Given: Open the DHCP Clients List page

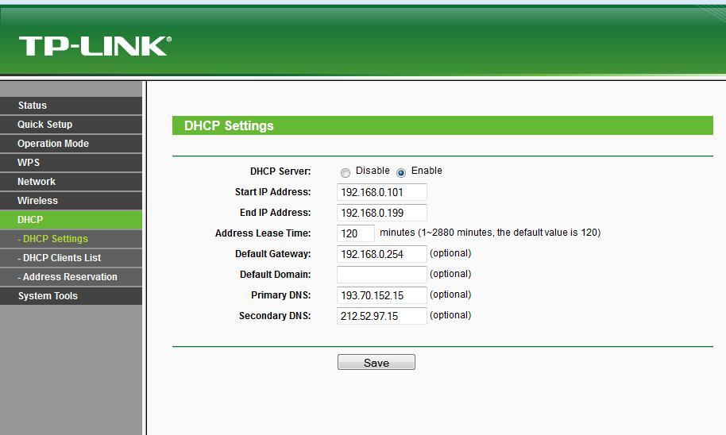Looking at the screenshot, I should (61, 258).
